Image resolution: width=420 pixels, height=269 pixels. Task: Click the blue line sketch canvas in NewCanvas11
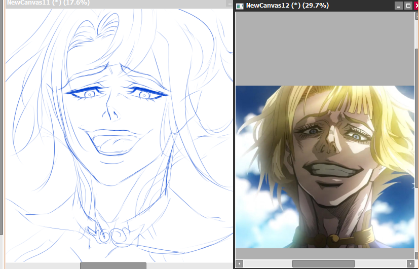119,135
